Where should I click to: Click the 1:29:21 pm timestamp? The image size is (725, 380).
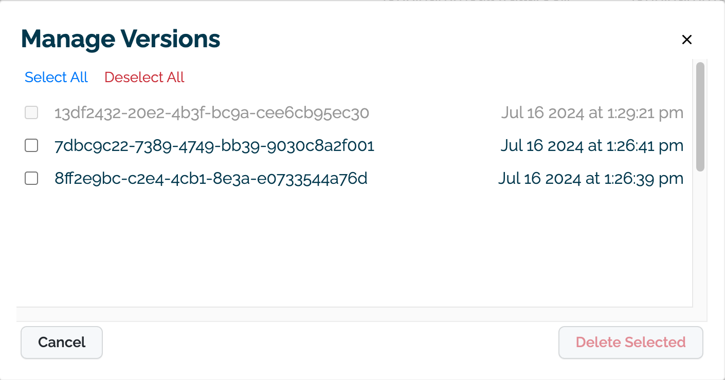(x=592, y=113)
